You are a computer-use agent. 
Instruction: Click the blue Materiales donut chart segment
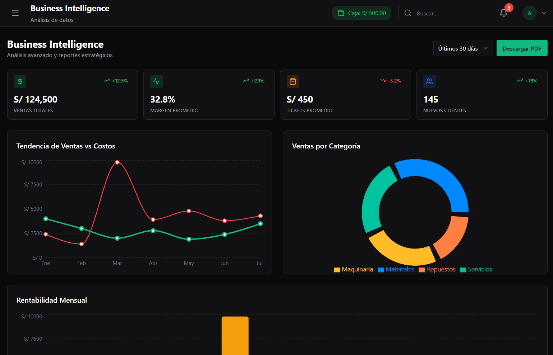coord(442,176)
